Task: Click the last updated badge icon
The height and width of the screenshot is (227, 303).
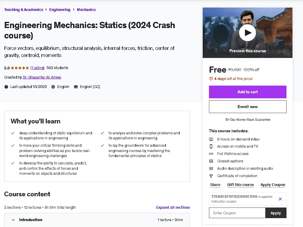Action: (6, 87)
